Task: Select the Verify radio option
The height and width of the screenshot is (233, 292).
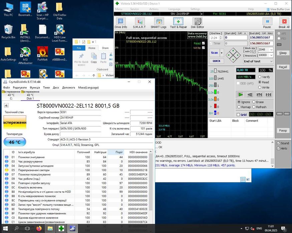Action: coord(259,77)
